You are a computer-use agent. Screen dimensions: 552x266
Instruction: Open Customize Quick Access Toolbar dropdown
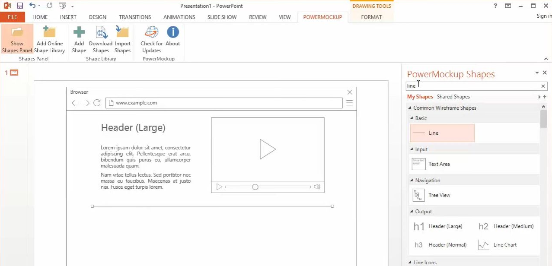pos(72,6)
